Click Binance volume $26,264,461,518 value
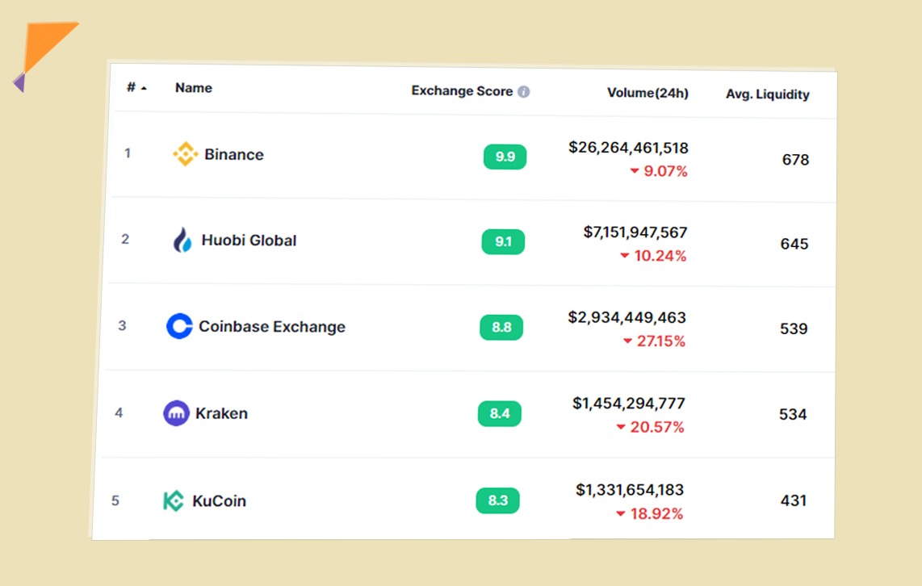Viewport: 922px width, 586px height. [x=628, y=148]
